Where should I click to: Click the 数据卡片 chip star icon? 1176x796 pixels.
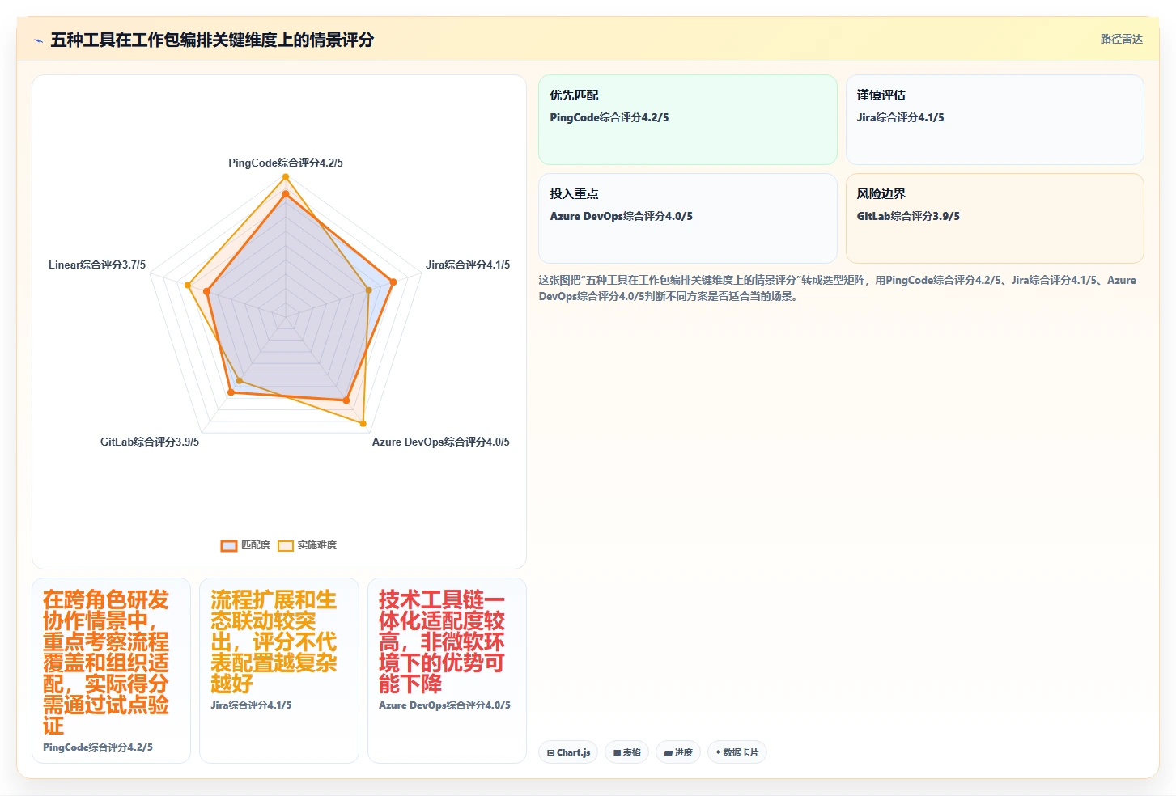pyautogui.click(x=718, y=752)
